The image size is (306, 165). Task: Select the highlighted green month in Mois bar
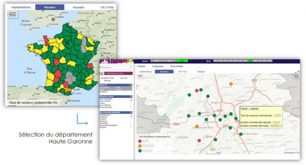pos(250,61)
